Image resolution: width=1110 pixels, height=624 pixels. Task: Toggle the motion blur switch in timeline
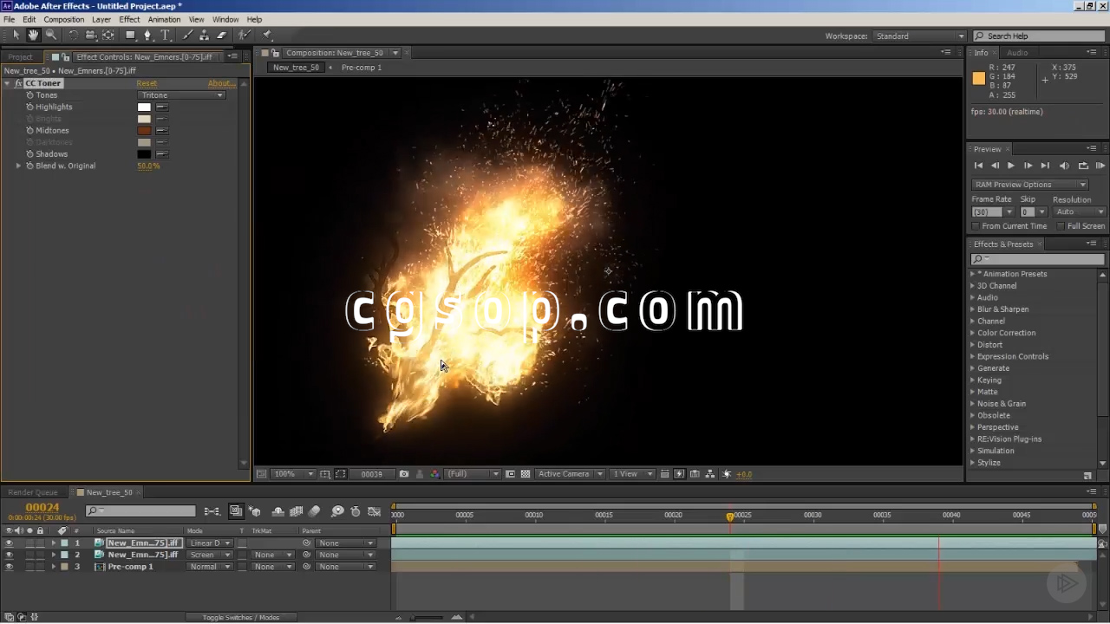coord(314,511)
